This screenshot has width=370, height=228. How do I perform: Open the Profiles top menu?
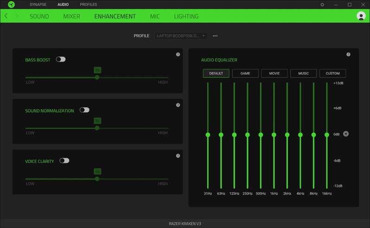point(88,5)
